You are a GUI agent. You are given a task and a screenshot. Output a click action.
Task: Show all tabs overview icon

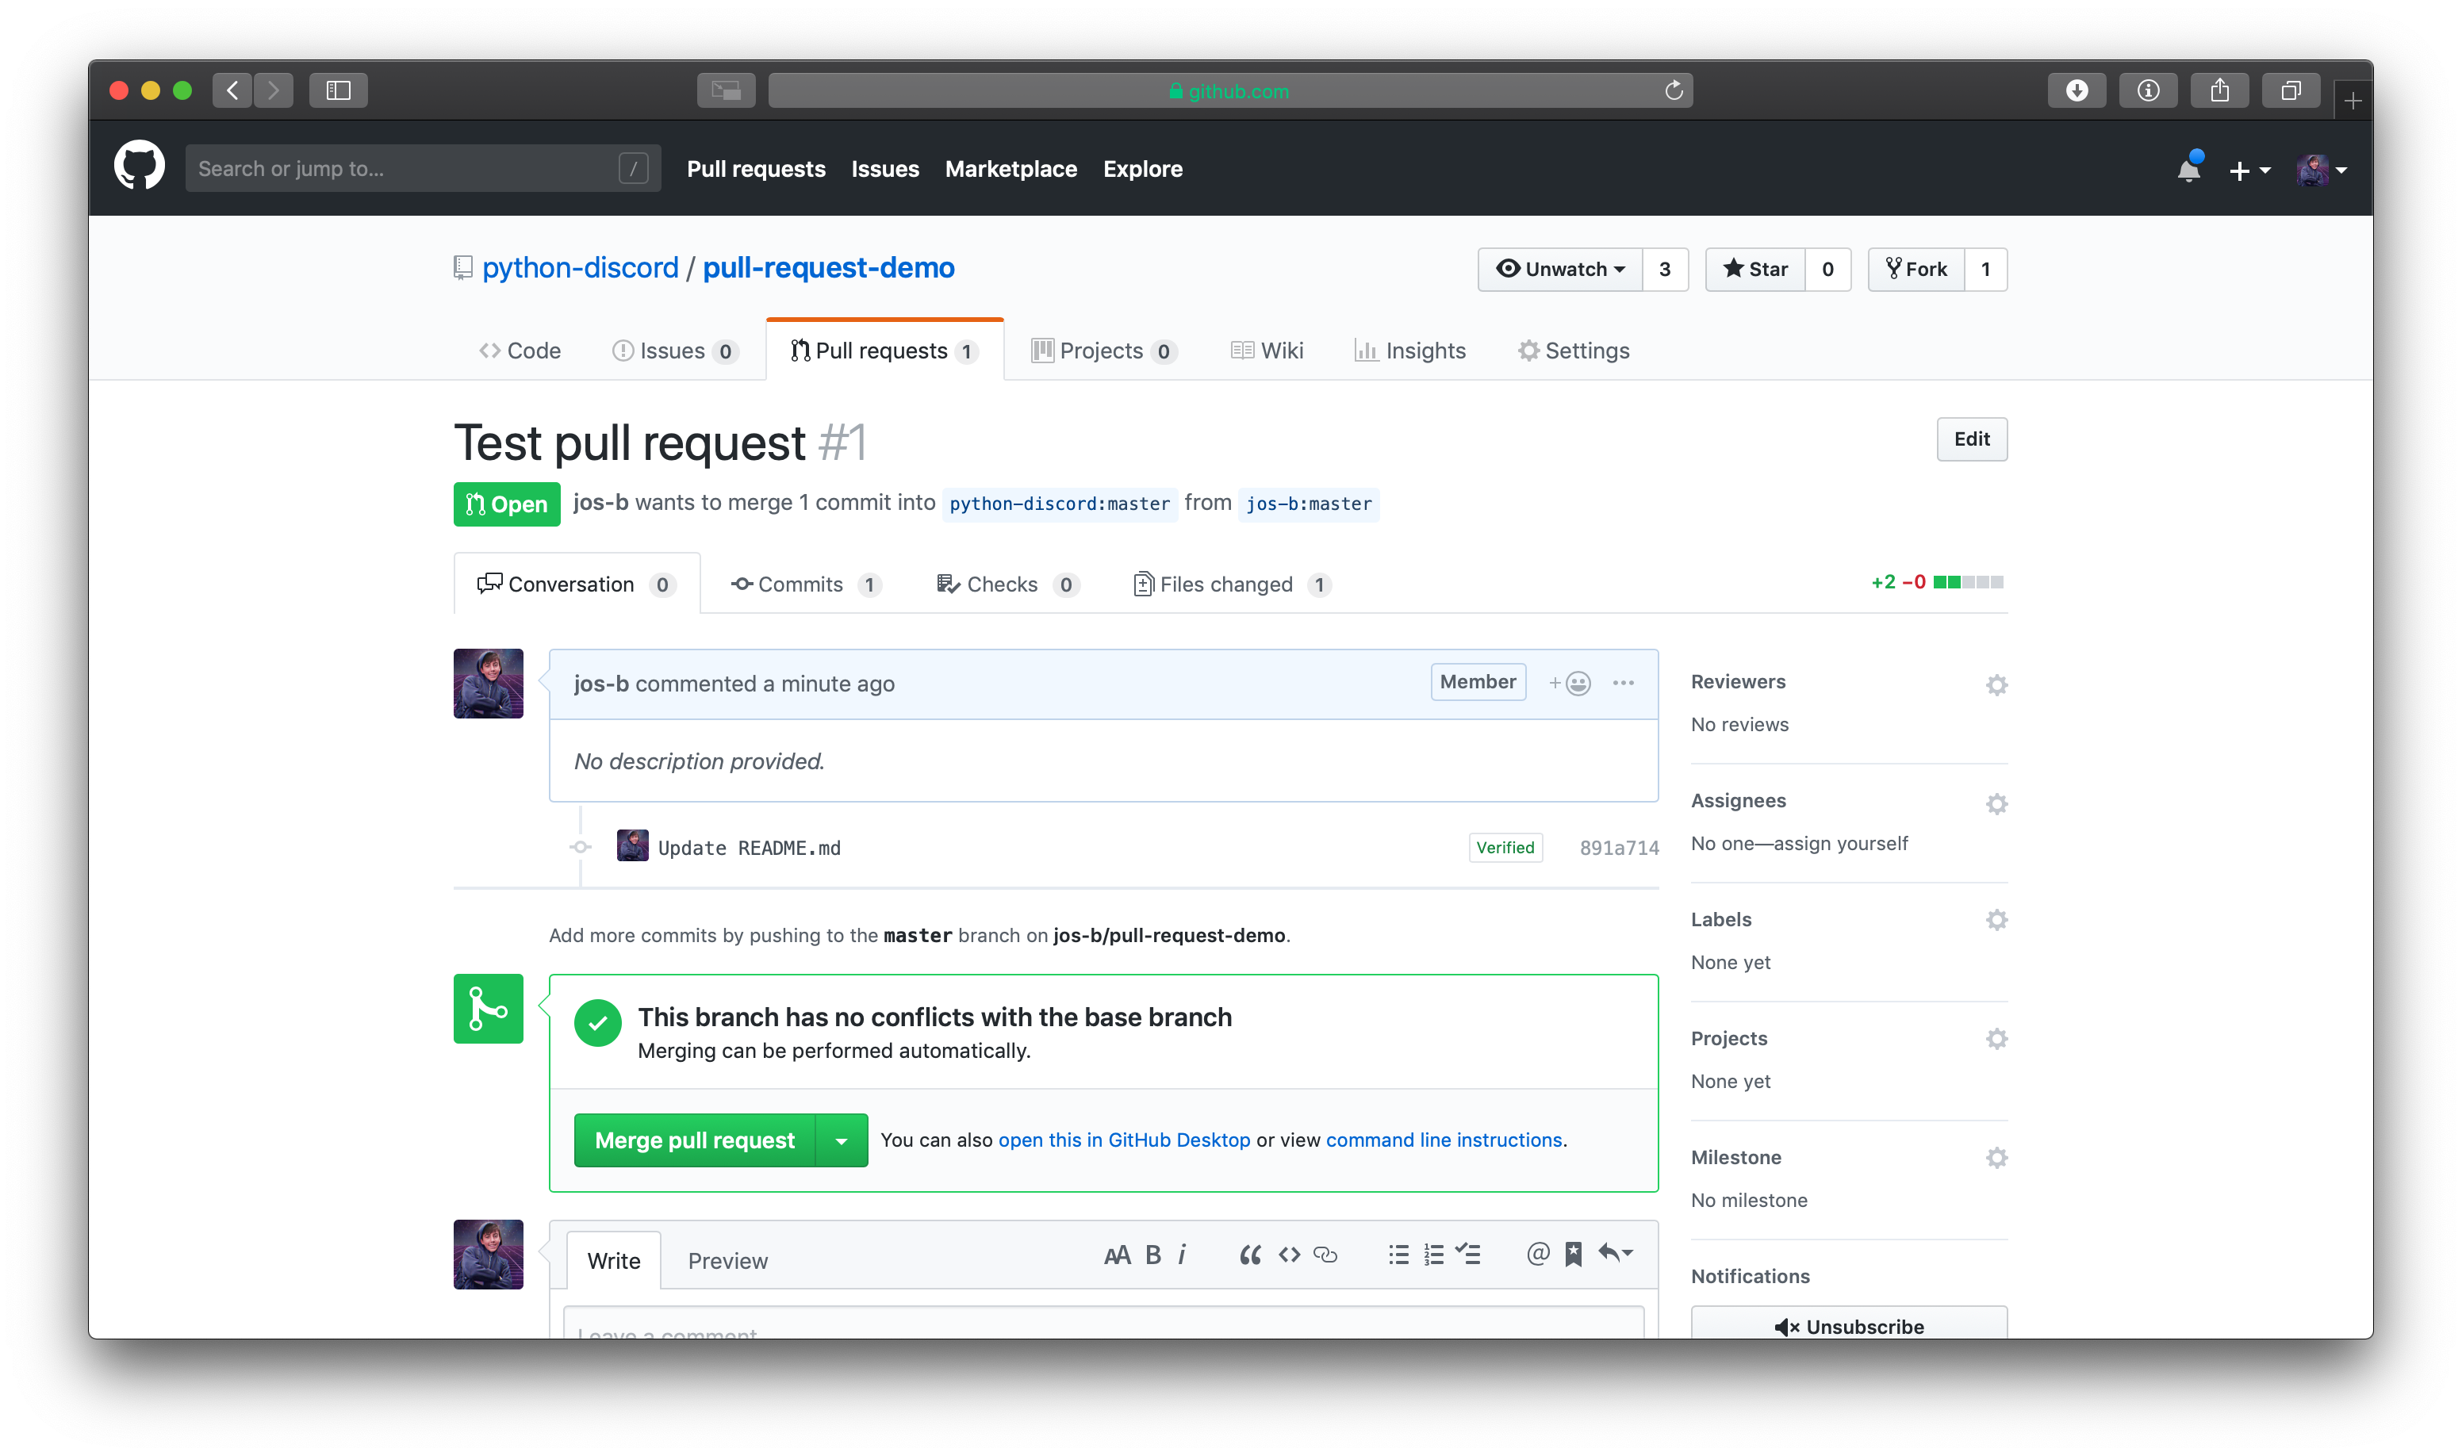pyautogui.click(x=2290, y=90)
